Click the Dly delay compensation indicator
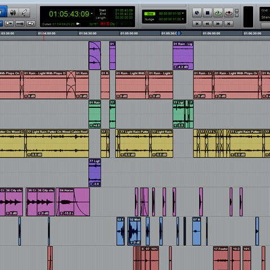 coord(112,24)
